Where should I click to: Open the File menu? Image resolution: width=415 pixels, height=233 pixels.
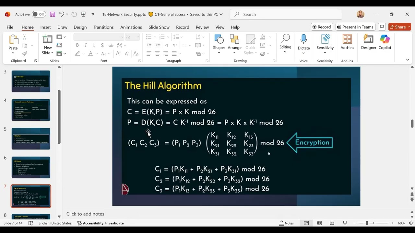tap(10, 27)
